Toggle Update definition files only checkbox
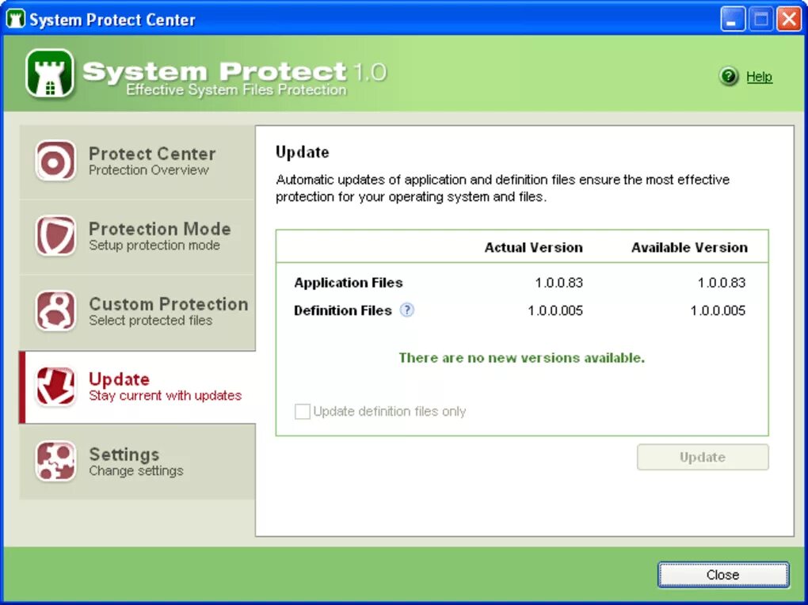The height and width of the screenshot is (605, 808). pyautogui.click(x=302, y=411)
